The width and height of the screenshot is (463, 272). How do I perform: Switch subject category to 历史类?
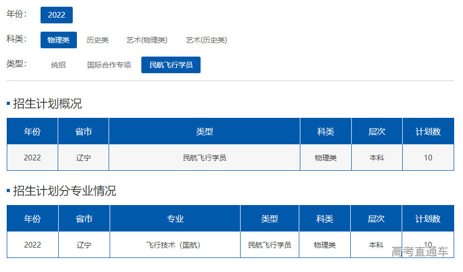[98, 40]
